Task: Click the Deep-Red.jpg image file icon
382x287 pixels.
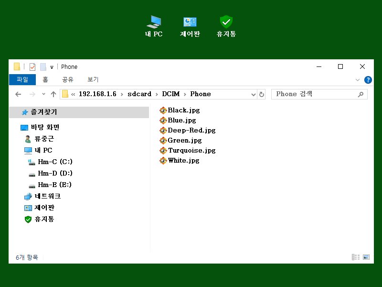Action: [163, 130]
